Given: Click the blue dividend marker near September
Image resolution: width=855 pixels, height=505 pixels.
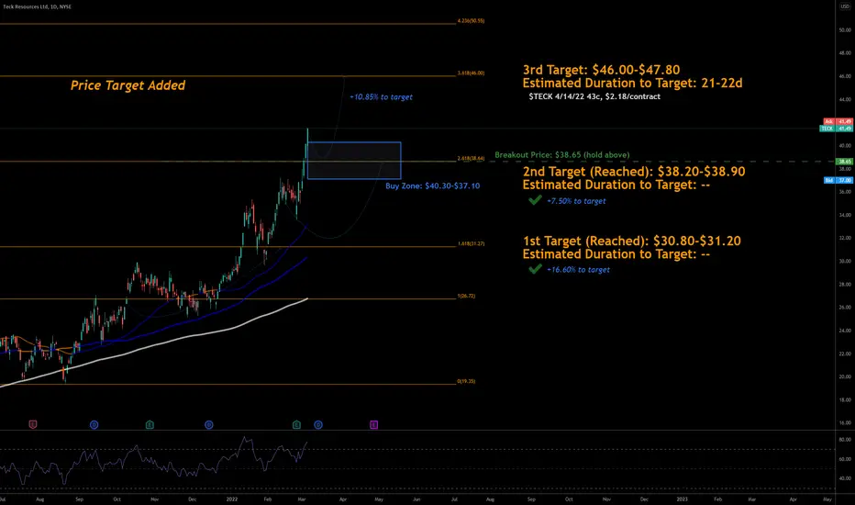Looking at the screenshot, I should pyautogui.click(x=94, y=424).
